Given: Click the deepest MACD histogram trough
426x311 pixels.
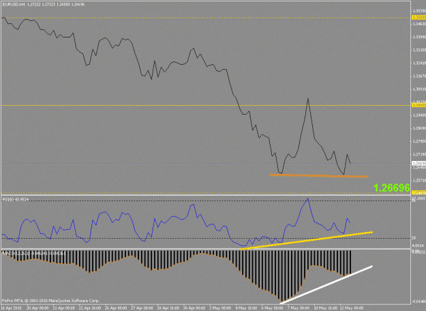Looking at the screenshot, I should [282, 300].
